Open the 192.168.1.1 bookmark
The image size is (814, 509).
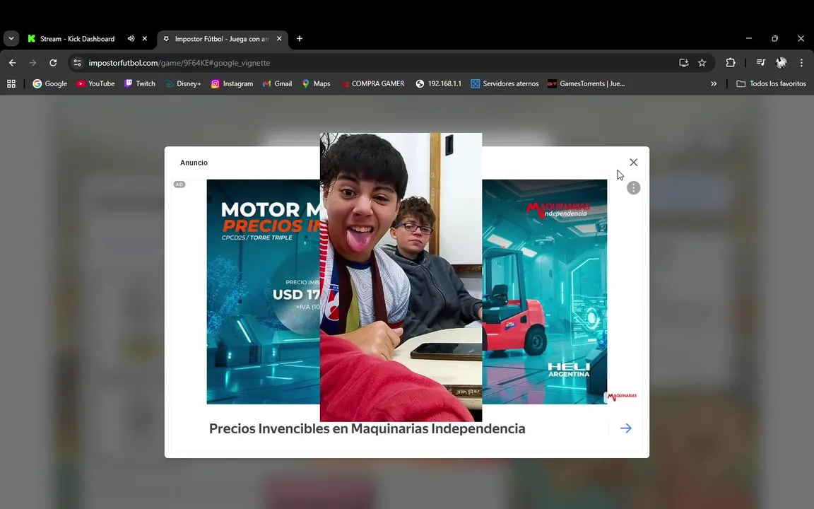439,83
